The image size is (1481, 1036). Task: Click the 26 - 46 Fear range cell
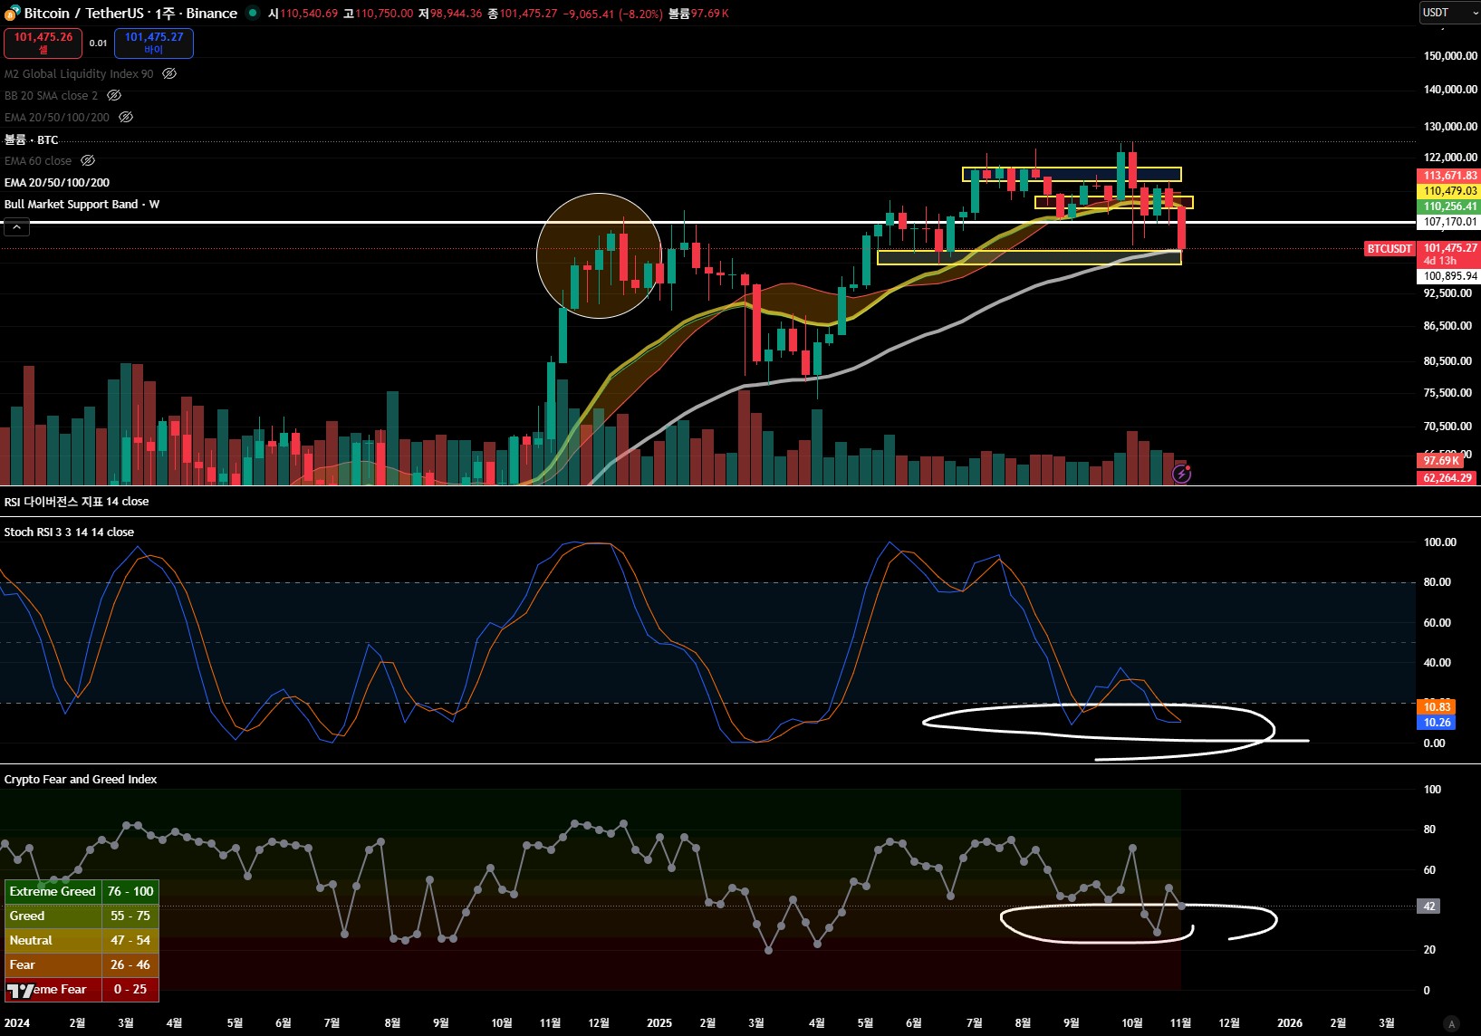130,965
